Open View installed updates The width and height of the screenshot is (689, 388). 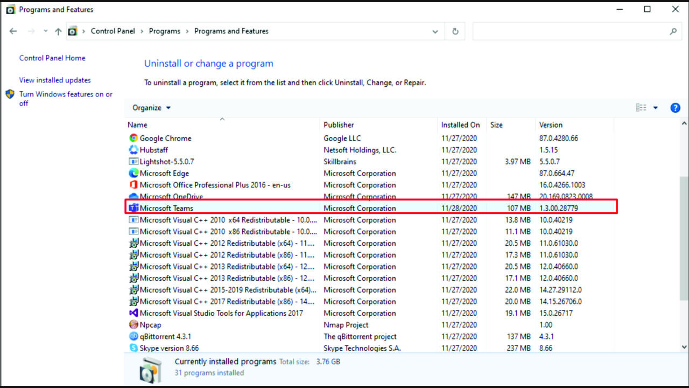pos(54,80)
